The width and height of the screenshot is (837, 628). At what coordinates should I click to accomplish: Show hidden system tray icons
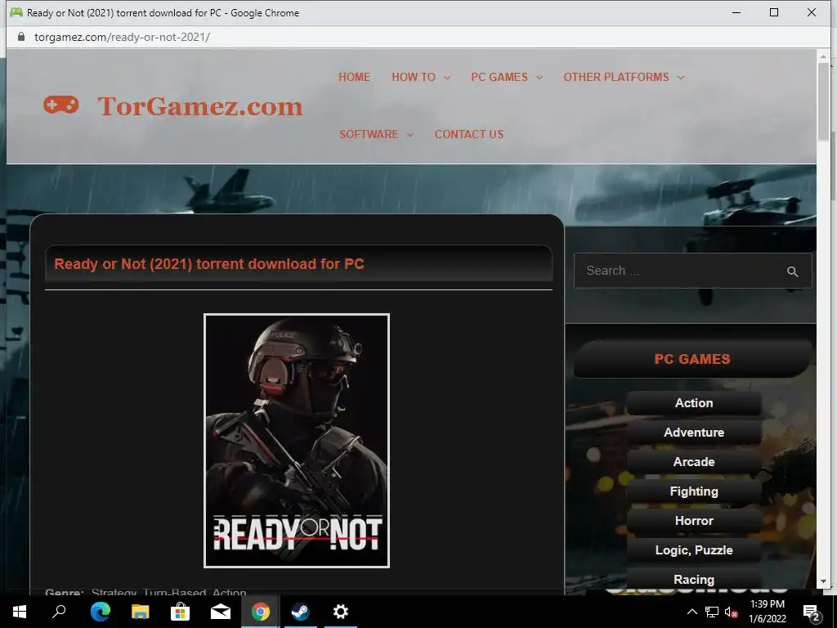click(x=692, y=612)
